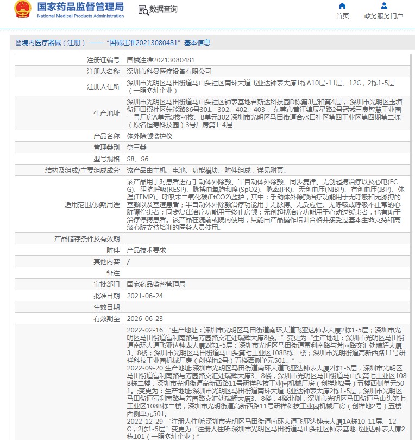Click the 政务服务门户 person icon
This screenshot has height=440, width=415.
tap(384, 6)
